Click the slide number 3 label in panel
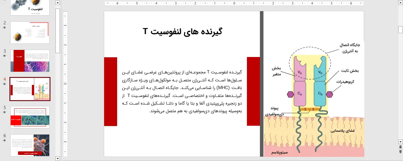The image size is (403, 161). pyautogui.click(x=4, y=51)
